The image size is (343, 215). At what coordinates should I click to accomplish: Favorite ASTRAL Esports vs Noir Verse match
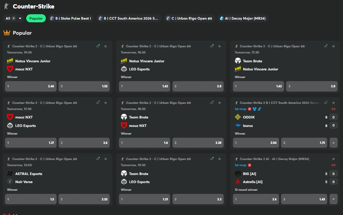105,159
